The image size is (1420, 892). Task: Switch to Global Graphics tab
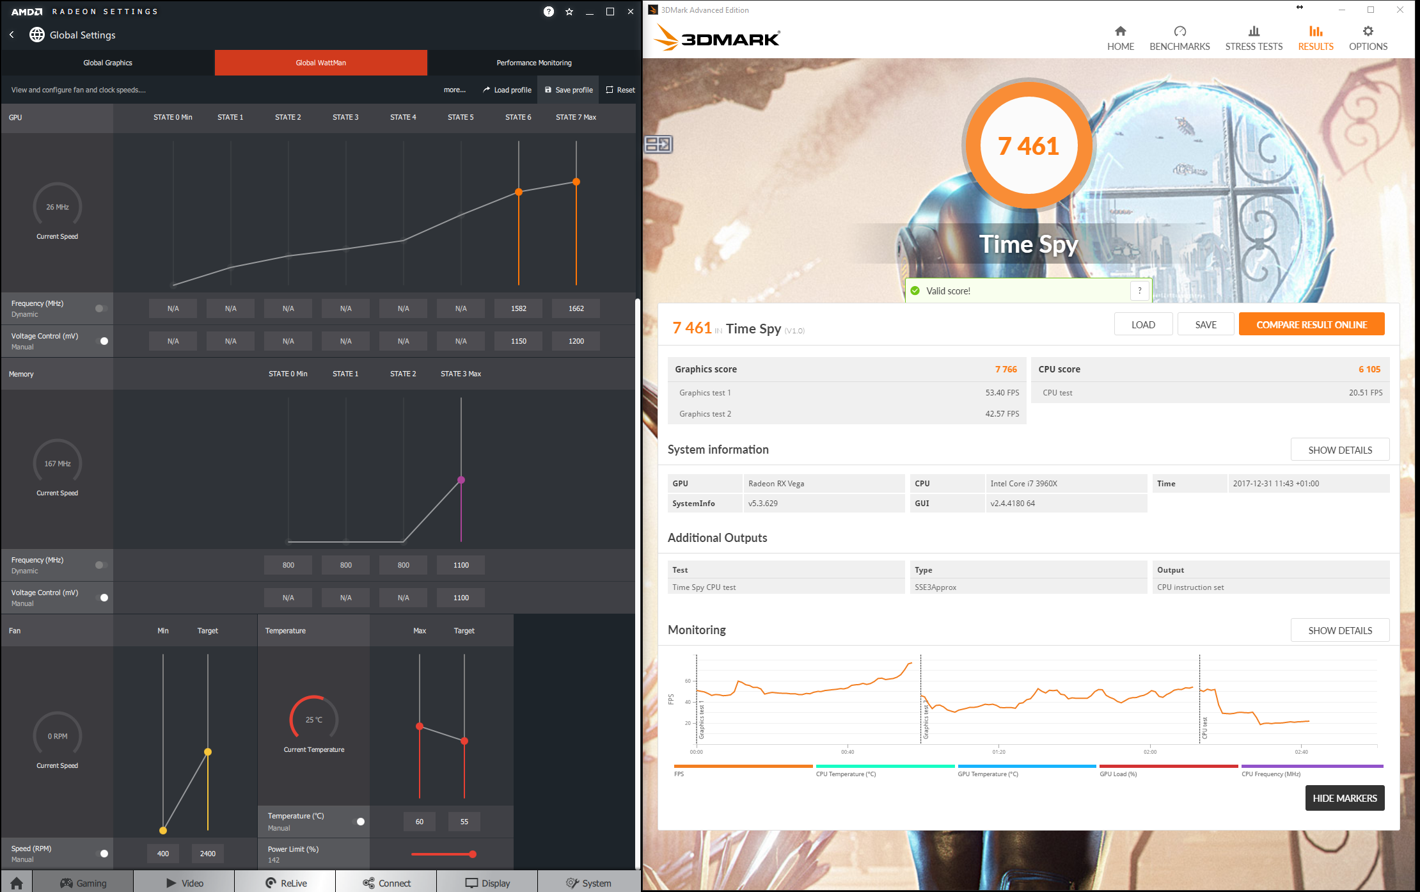[107, 63]
